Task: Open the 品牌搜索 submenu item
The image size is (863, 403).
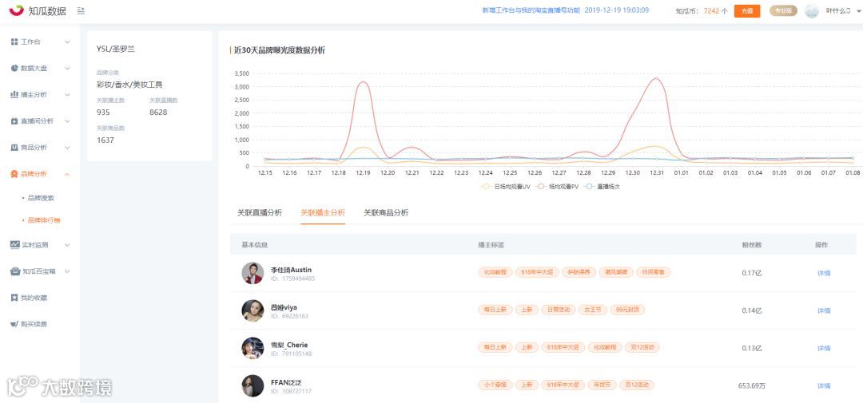Action: click(x=41, y=198)
